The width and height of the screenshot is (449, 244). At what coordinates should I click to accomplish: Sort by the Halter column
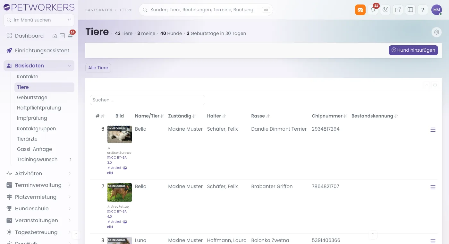pos(216,116)
